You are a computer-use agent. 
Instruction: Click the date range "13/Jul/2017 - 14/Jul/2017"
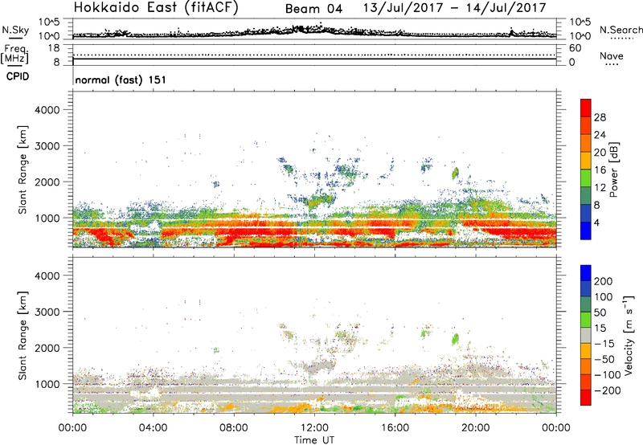coord(454,8)
